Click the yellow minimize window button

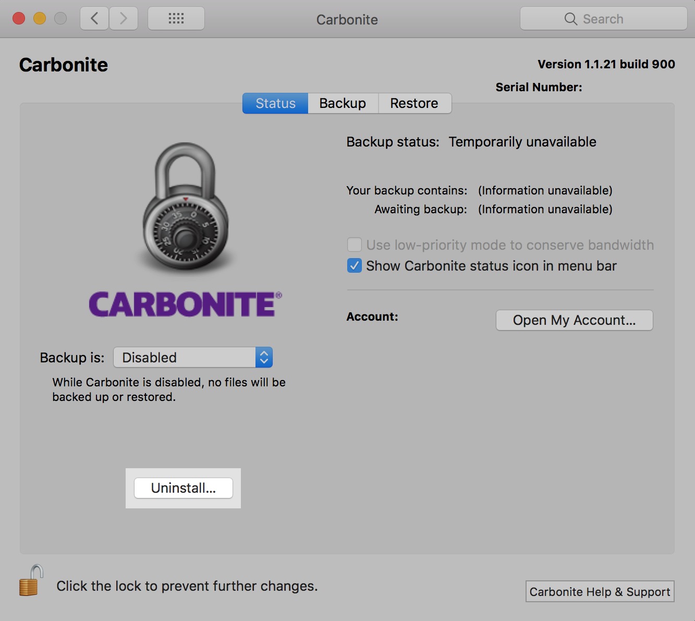40,19
